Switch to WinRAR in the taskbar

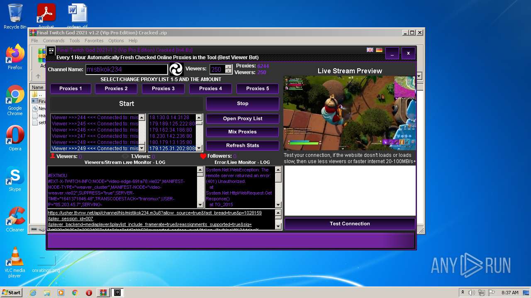tap(103, 293)
